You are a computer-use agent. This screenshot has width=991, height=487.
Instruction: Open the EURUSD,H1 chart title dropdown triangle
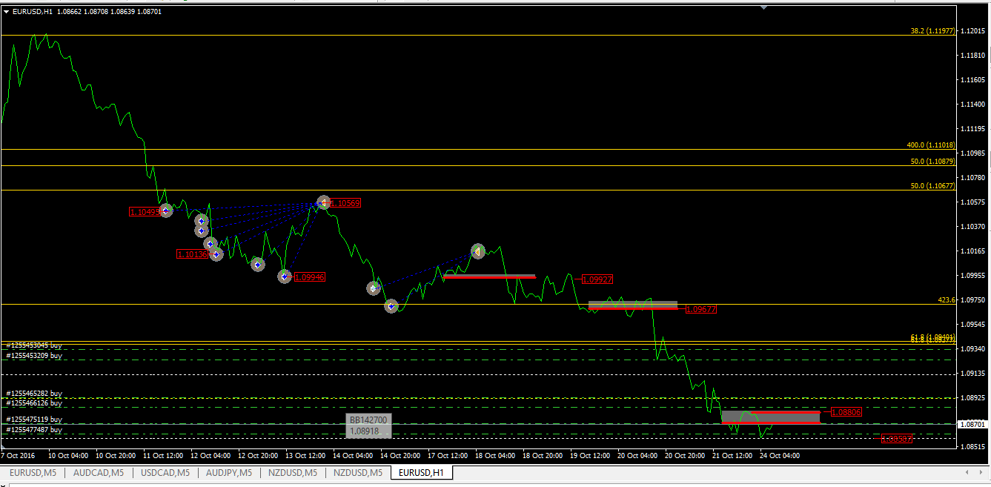[6, 12]
